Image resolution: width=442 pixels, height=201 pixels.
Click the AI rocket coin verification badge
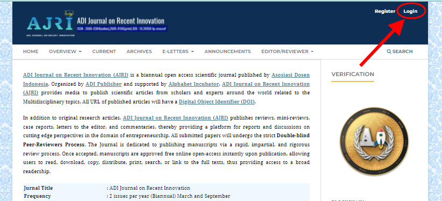(374, 142)
